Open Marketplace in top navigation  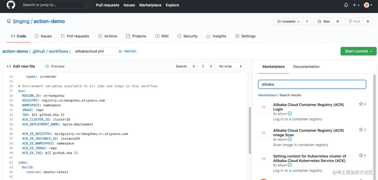pos(150,5)
